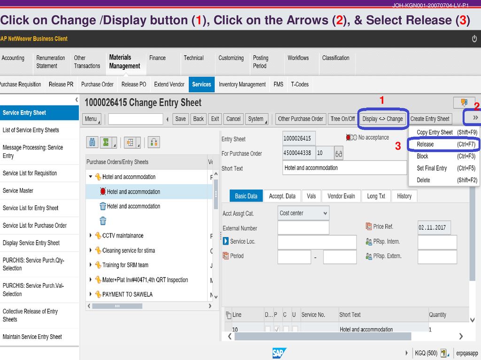Click the Short Text input field
The image size is (481, 360).
pyautogui.click(x=345, y=168)
